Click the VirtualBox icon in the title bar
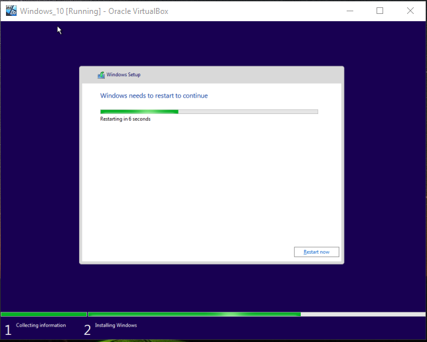The image size is (427, 342). (10, 11)
